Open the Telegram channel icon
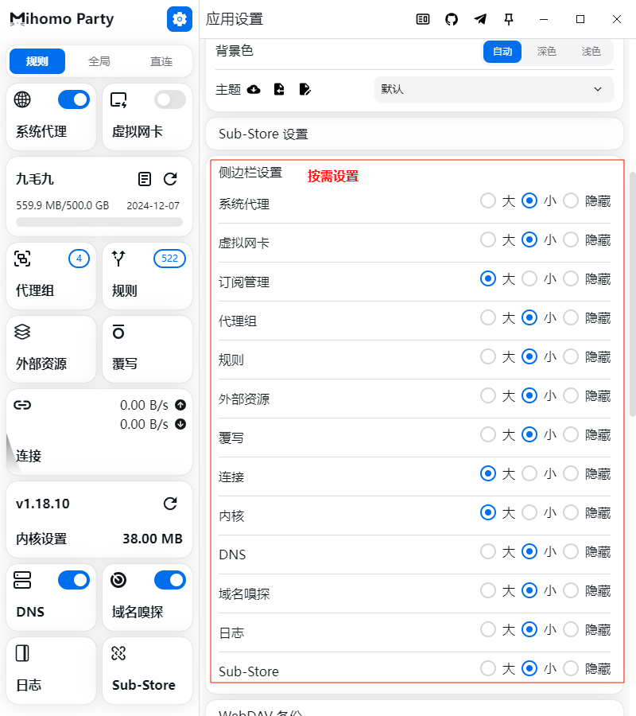Viewport: 636px width, 716px height. 480,19
